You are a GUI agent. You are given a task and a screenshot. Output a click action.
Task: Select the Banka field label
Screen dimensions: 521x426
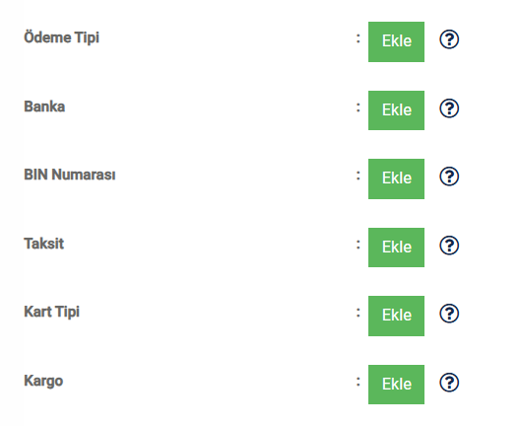tap(44, 106)
